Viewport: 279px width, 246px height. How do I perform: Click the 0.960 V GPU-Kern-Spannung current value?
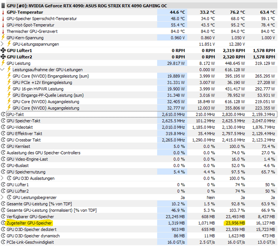[x=178, y=38]
